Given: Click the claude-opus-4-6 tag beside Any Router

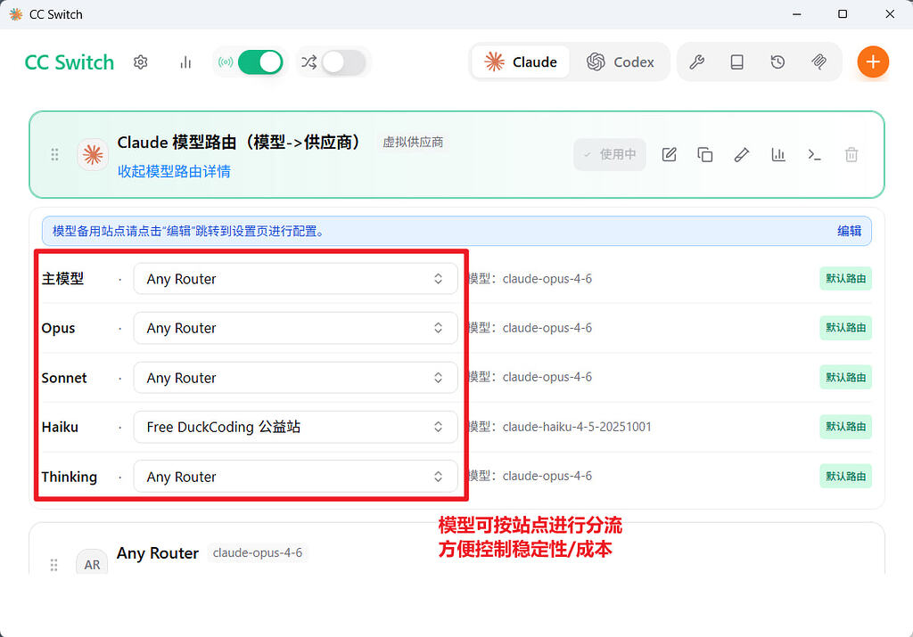Looking at the screenshot, I should tap(258, 552).
